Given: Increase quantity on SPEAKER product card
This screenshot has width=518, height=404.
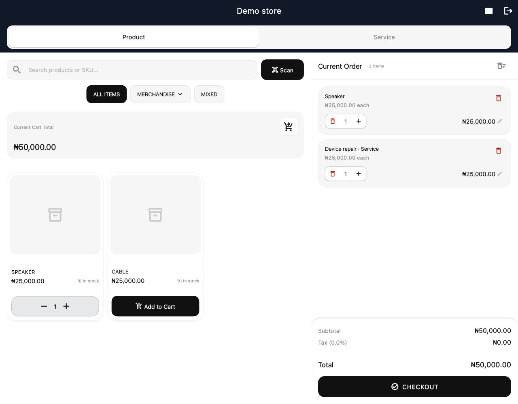Looking at the screenshot, I should click(66, 306).
